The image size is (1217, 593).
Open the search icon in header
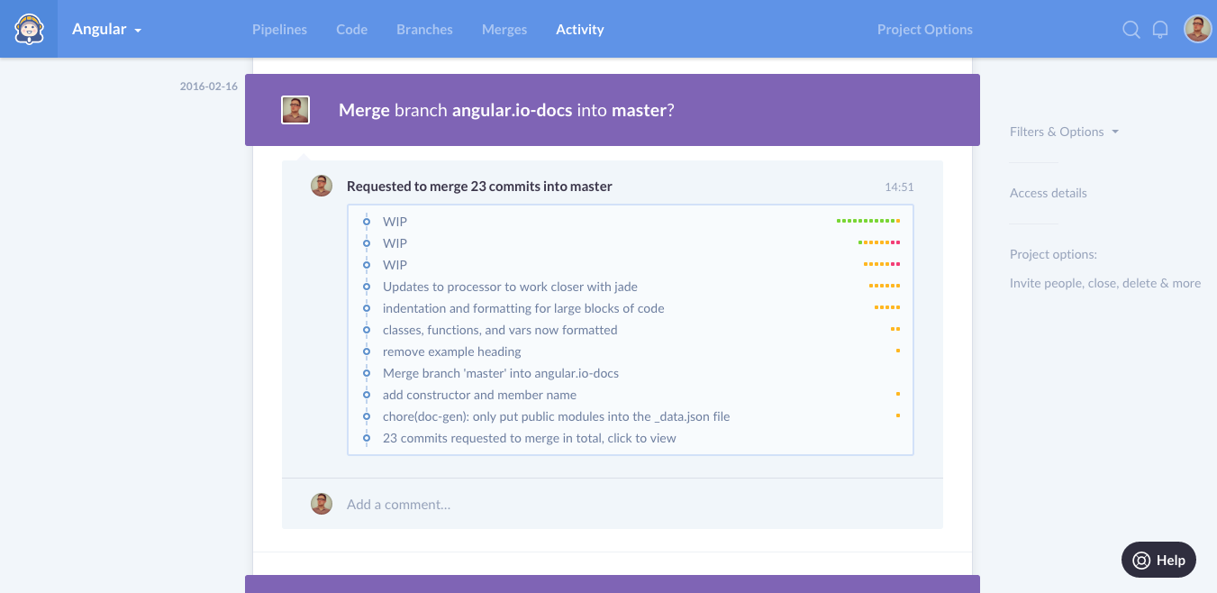point(1131,30)
